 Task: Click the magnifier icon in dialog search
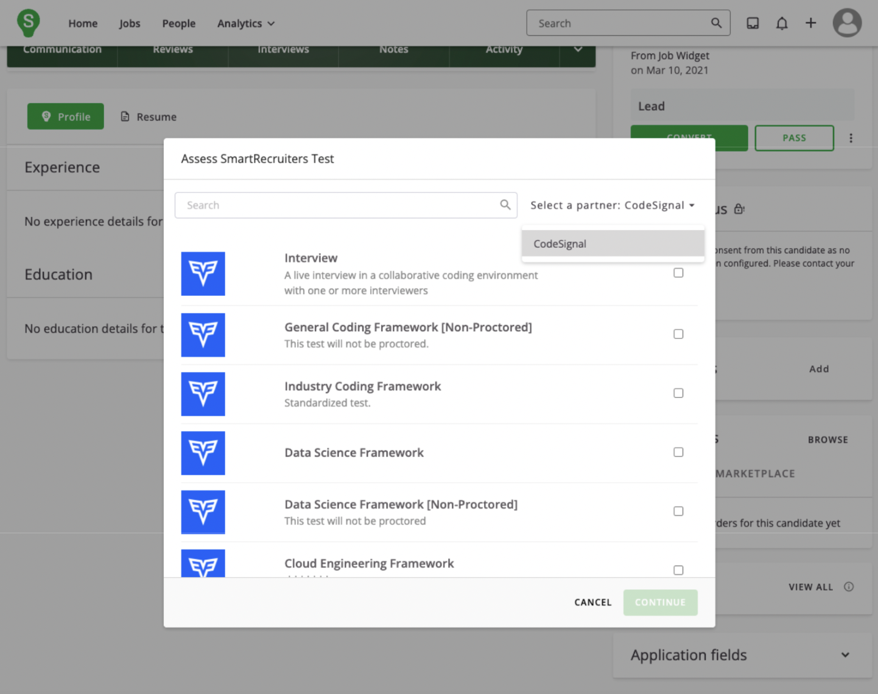(505, 205)
